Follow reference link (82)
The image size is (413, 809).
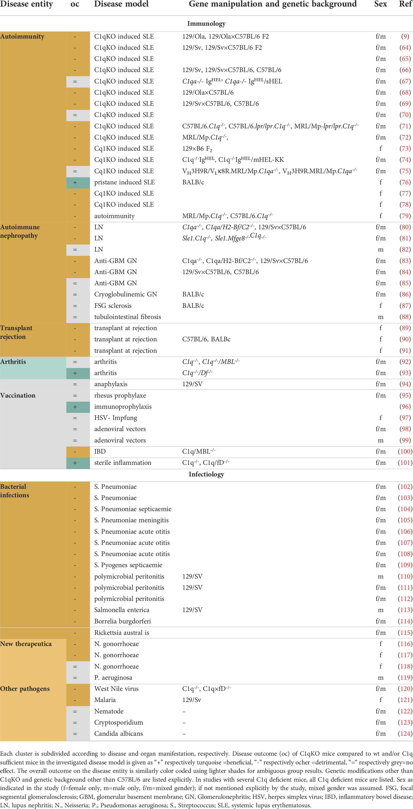[405, 250]
